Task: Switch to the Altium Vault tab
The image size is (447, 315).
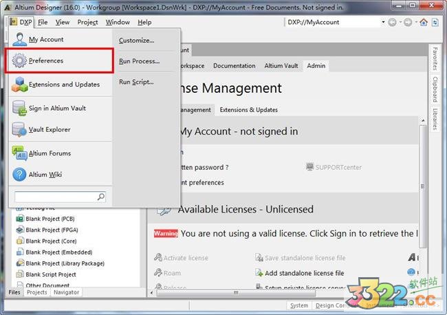Action: tap(281, 66)
